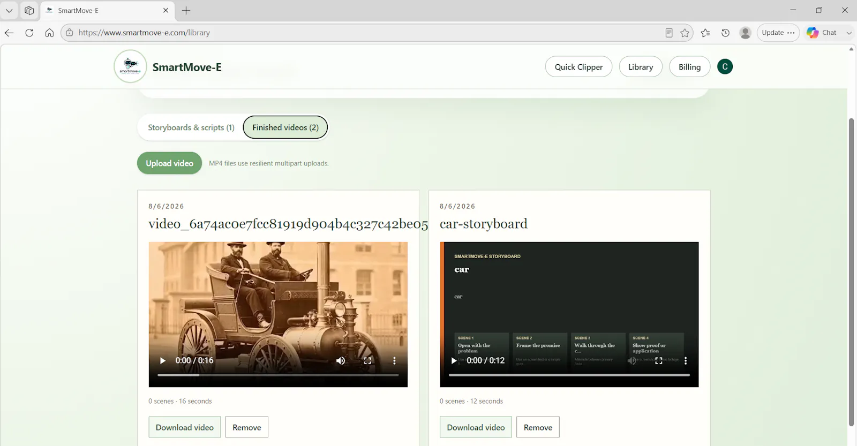Click the video_6a74ac0e7fcc title
This screenshot has height=446, width=857.
coord(288,224)
